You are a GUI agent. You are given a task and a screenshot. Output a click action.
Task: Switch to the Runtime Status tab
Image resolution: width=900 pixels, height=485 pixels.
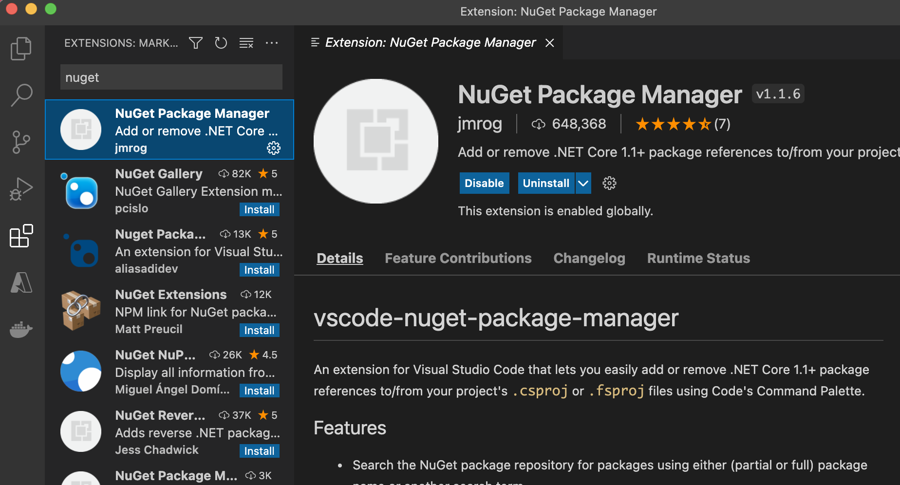(698, 258)
